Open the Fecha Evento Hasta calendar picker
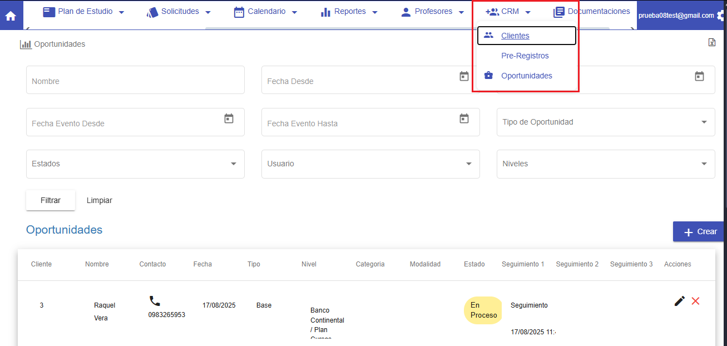The height and width of the screenshot is (346, 727). 464,118
